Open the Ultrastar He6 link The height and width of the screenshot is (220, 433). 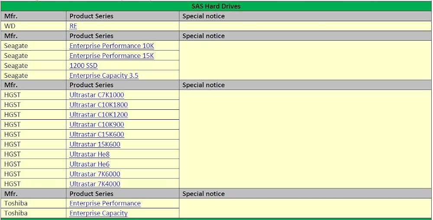(x=90, y=164)
